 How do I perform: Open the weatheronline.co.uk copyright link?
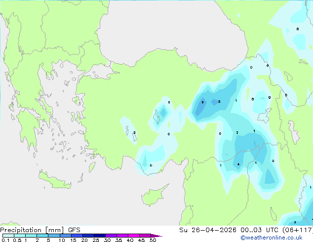click(272, 238)
